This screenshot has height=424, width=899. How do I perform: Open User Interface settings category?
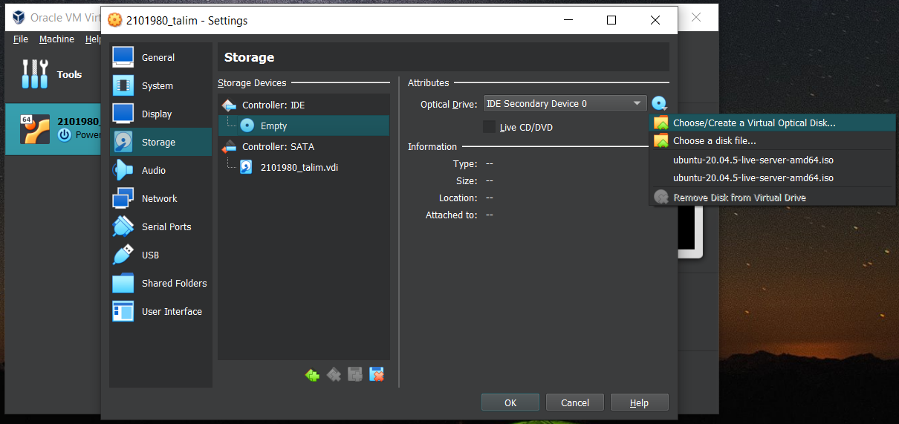pos(160,311)
